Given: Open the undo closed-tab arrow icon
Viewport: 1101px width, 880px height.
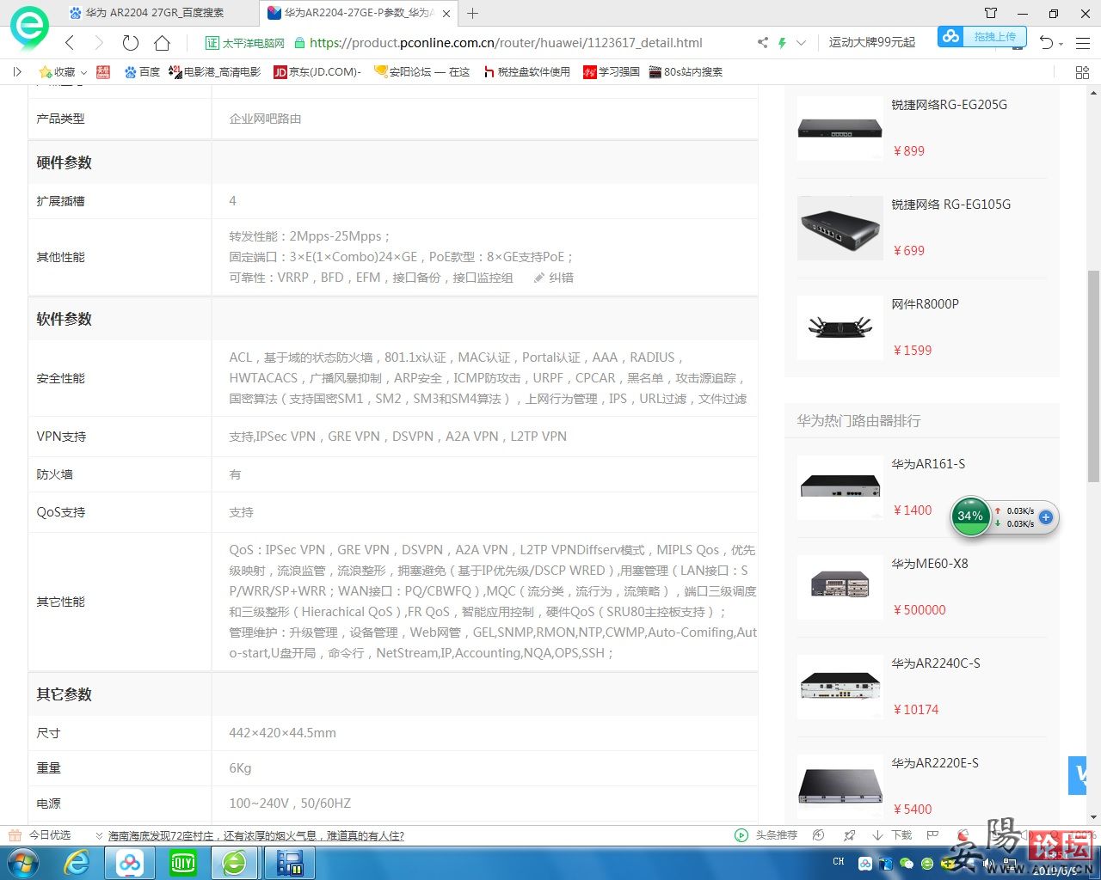Looking at the screenshot, I should coord(1046,43).
